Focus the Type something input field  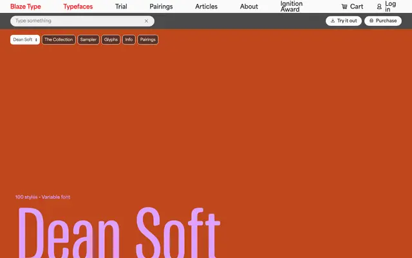[x=82, y=21]
